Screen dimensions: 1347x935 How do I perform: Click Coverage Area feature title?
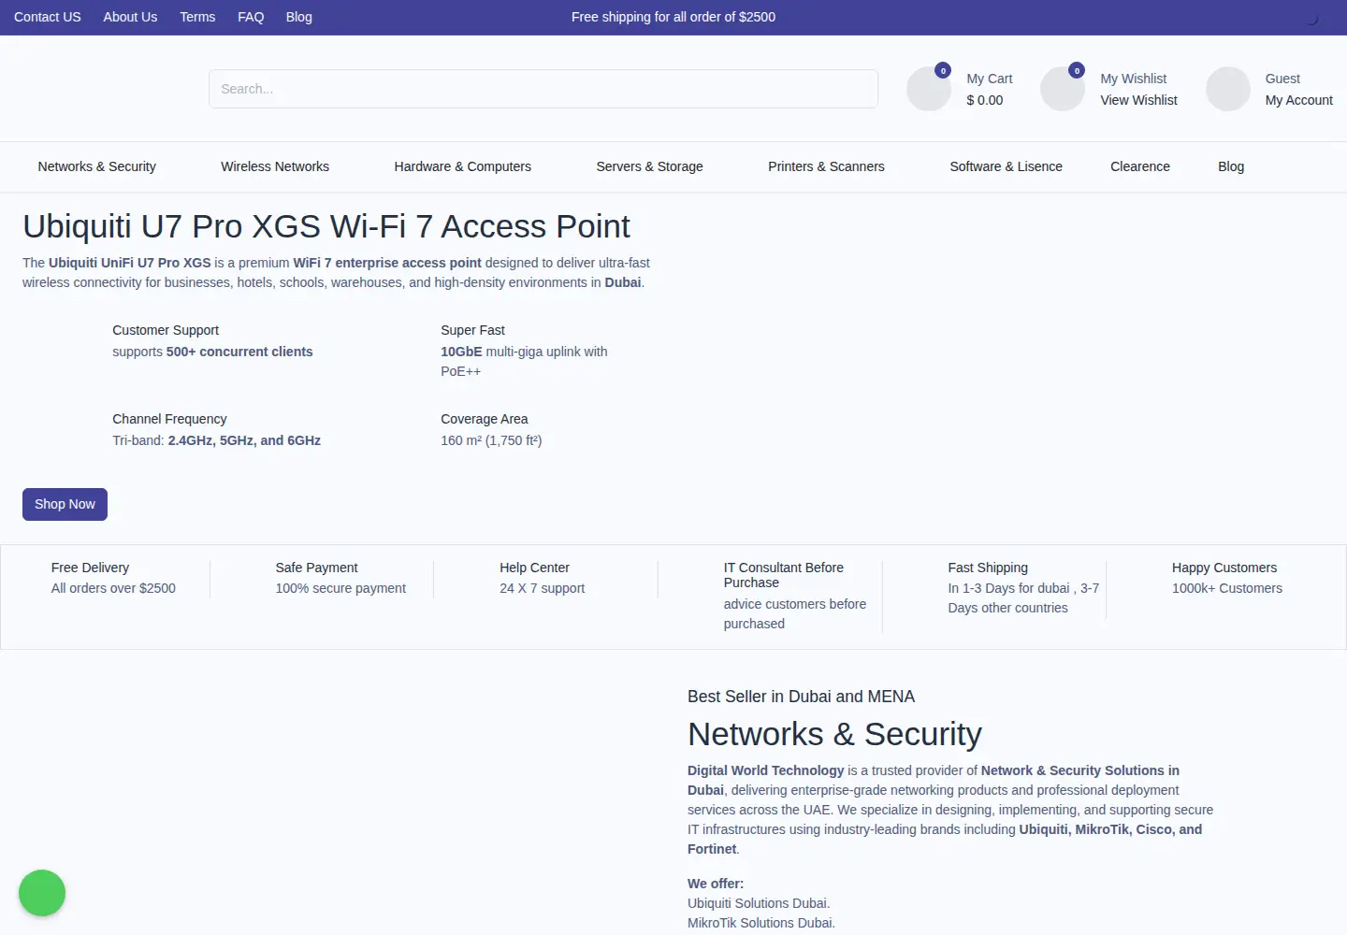[x=485, y=419]
